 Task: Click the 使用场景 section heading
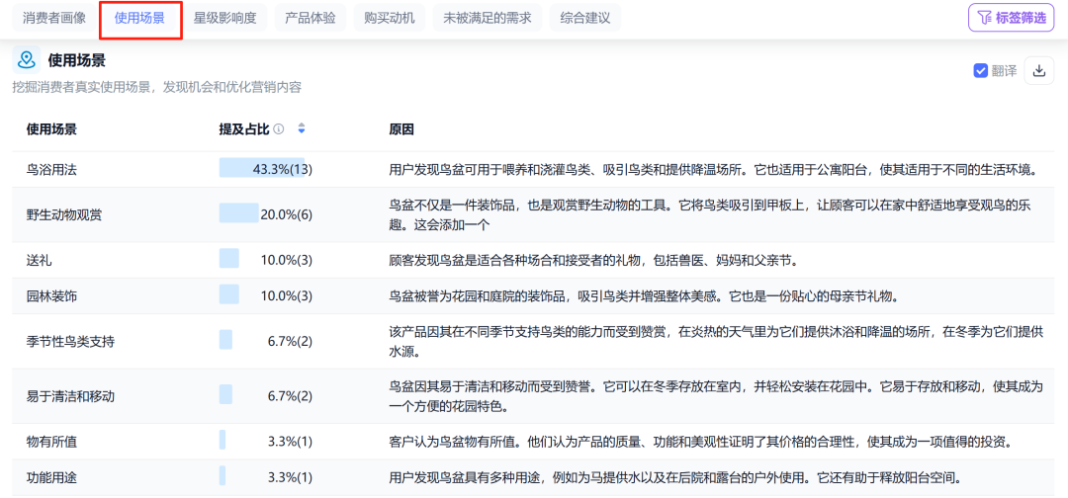76,60
